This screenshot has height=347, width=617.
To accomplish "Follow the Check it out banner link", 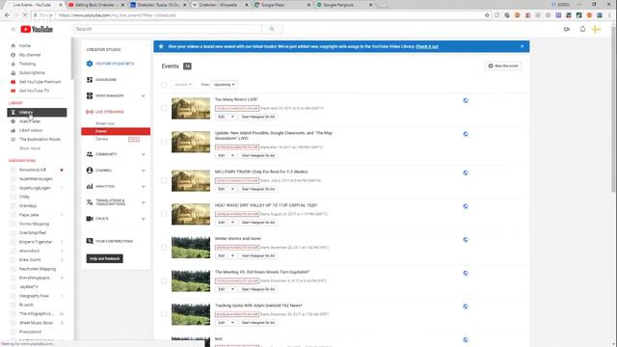I will coord(427,46).
